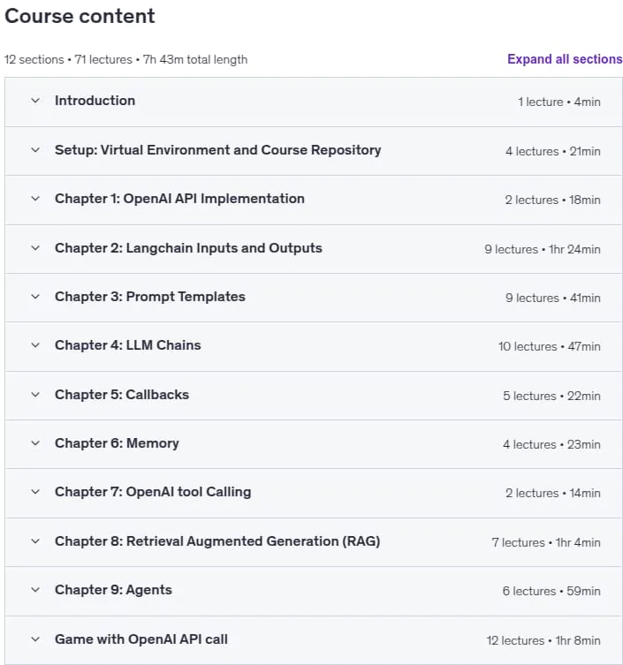Click the chevron beside Chapter 4: LLM Chains
623x665 pixels.
pyautogui.click(x=35, y=345)
